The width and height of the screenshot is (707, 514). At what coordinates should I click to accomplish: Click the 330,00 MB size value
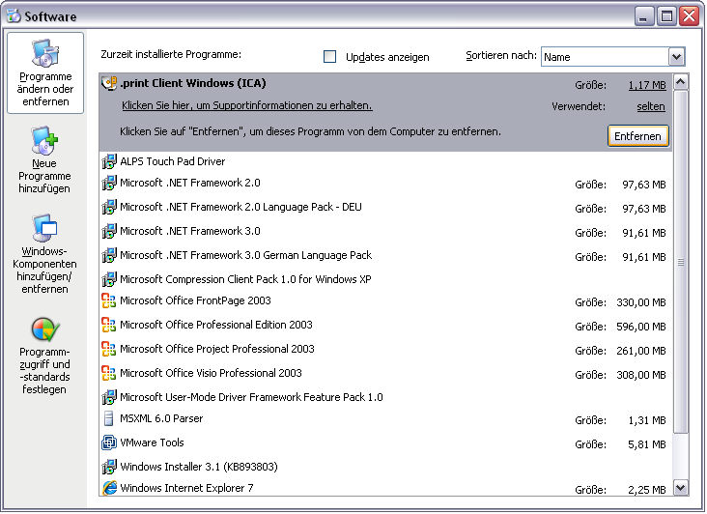641,302
